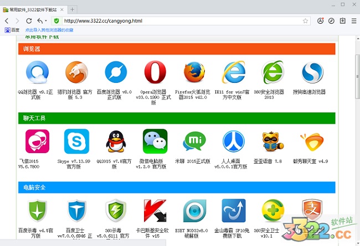Viewport: 360px width, 246px height.
Task: Click the 米聊 2015正式版 text link
Action: pos(192,161)
